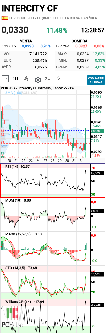
Task: Click the Spanish flag icon
Action: 5,18
